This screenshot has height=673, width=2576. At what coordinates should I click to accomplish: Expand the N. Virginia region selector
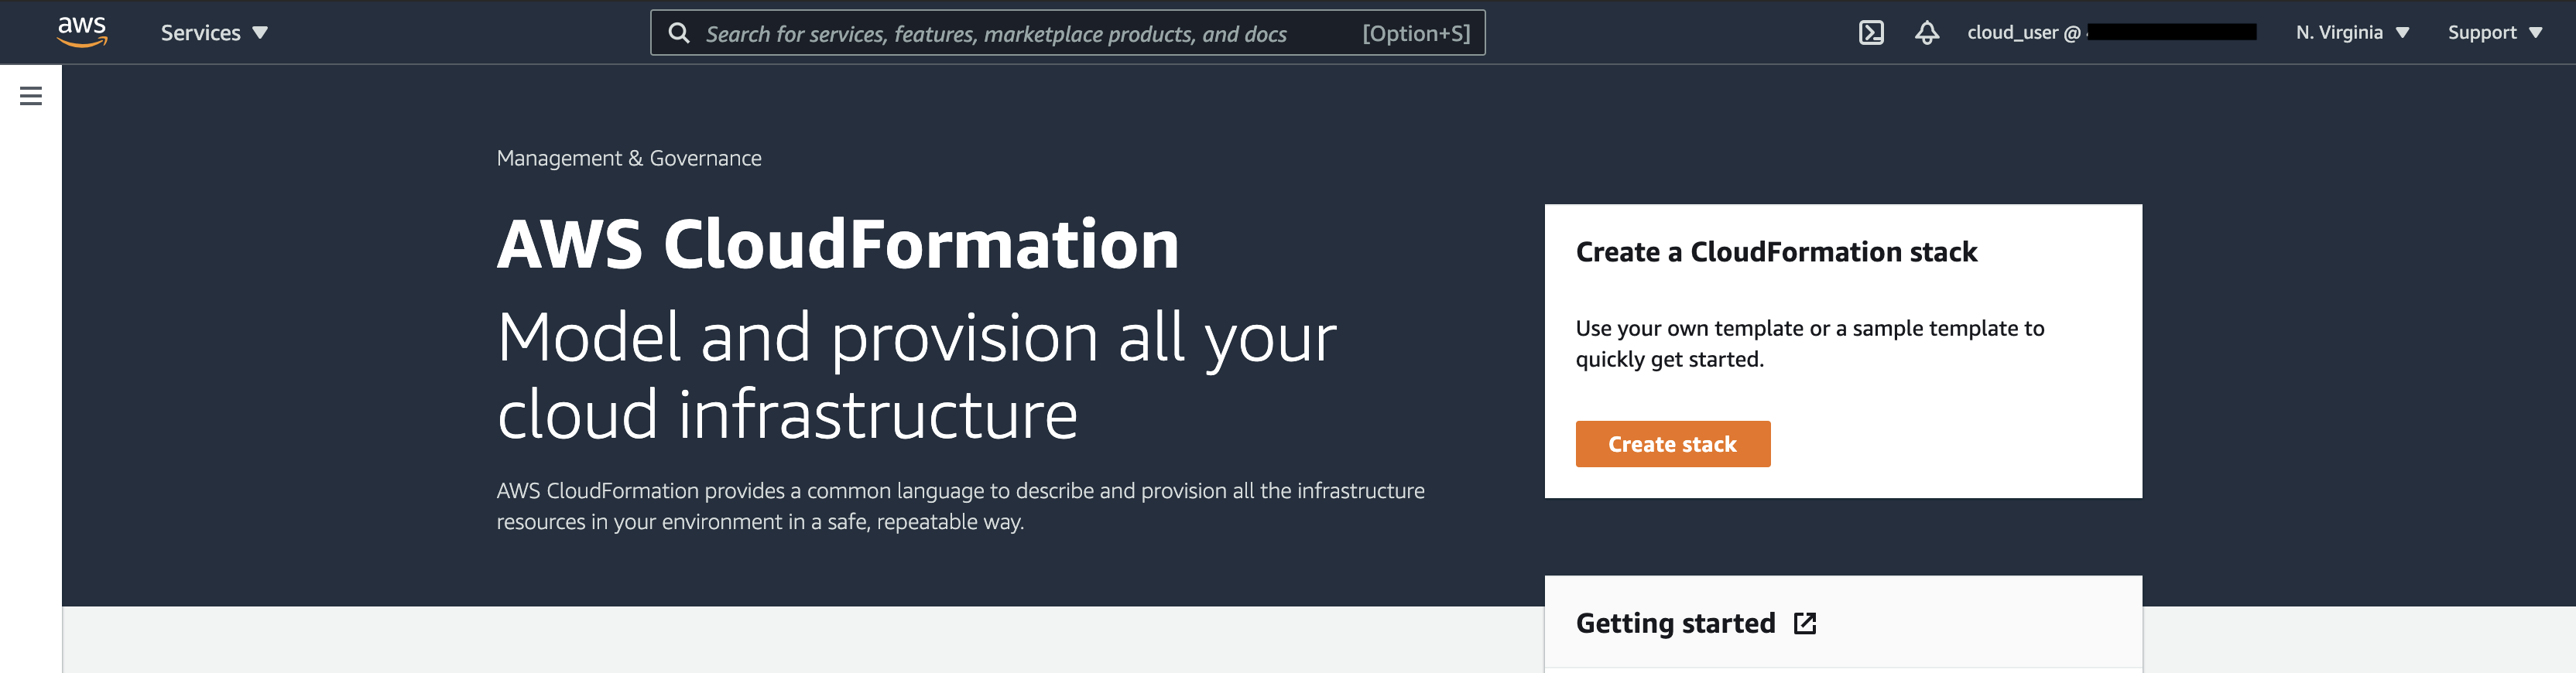point(2352,33)
